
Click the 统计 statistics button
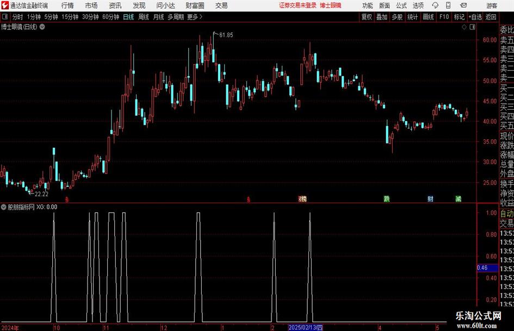coord(413,17)
